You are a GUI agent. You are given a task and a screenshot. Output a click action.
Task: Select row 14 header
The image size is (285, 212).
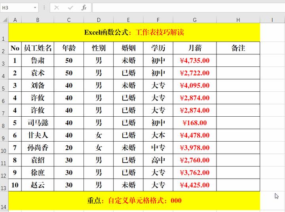click(4, 201)
